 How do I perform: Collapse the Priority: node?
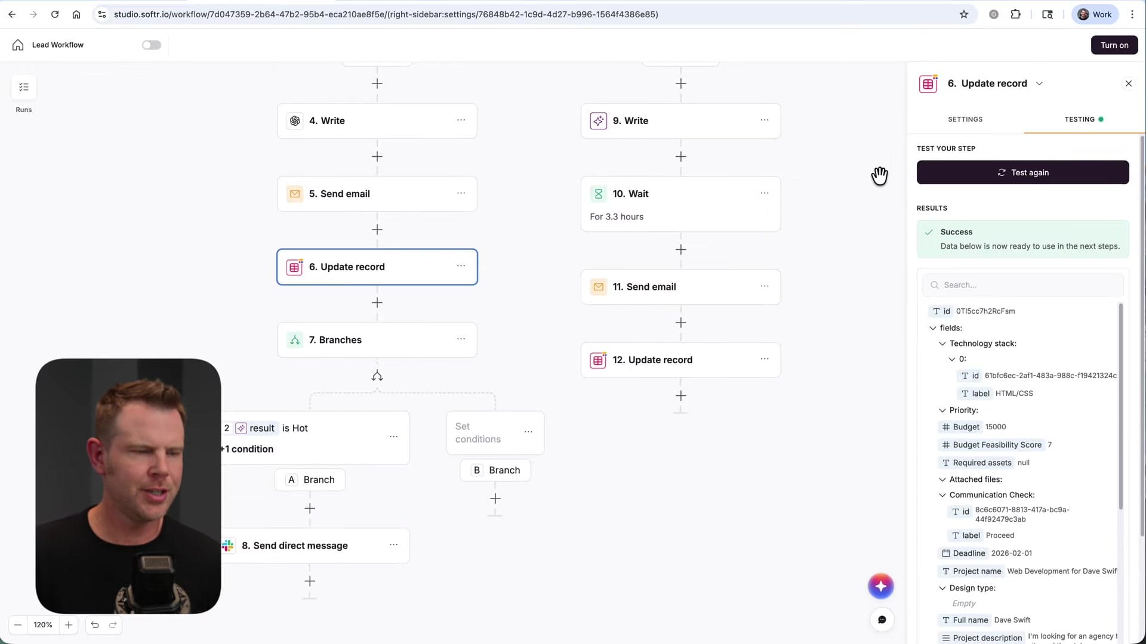(942, 410)
